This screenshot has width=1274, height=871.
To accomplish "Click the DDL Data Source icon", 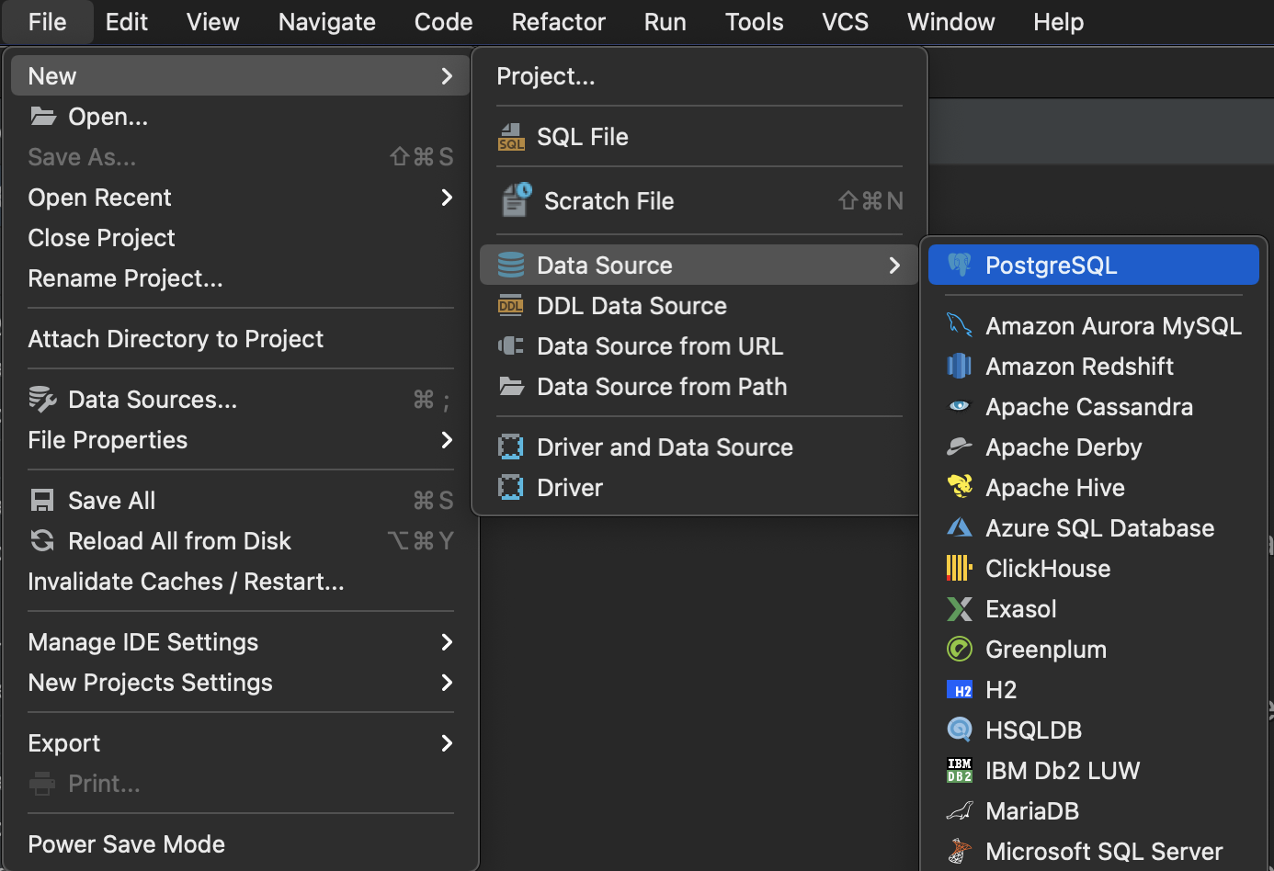I will (510, 306).
